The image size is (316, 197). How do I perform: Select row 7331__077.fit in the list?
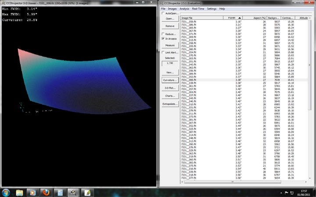click(x=244, y=178)
